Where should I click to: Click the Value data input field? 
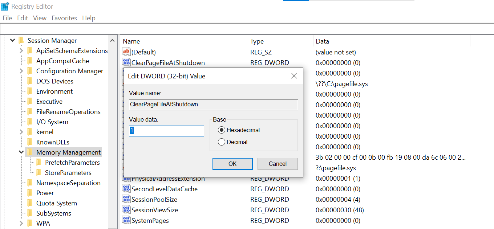pyautogui.click(x=166, y=131)
